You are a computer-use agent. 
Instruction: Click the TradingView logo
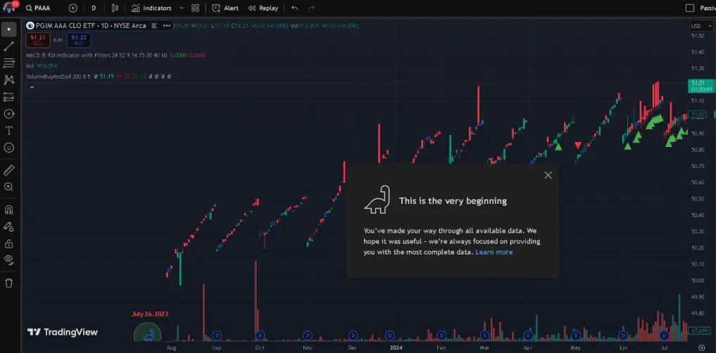62,332
